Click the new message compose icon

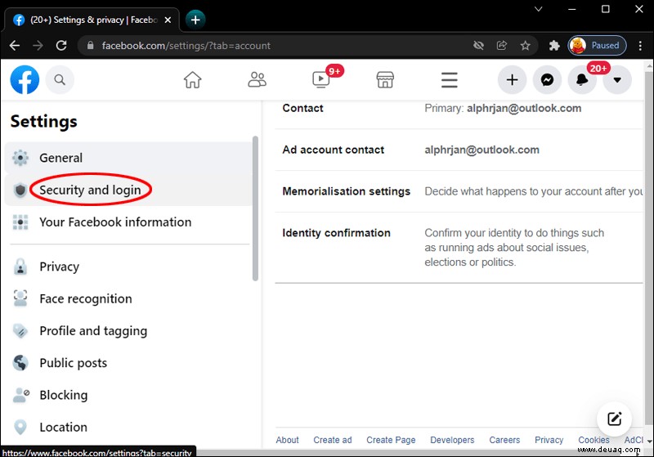[x=615, y=419]
